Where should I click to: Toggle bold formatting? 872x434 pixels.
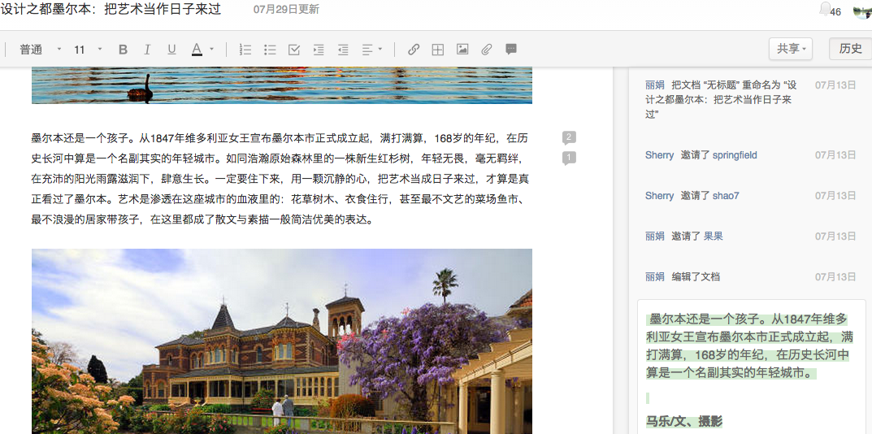123,50
